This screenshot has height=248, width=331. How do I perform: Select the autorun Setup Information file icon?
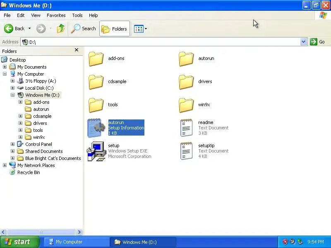pos(96,128)
